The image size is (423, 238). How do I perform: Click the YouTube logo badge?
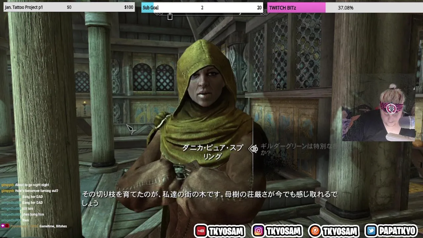[x=201, y=231]
